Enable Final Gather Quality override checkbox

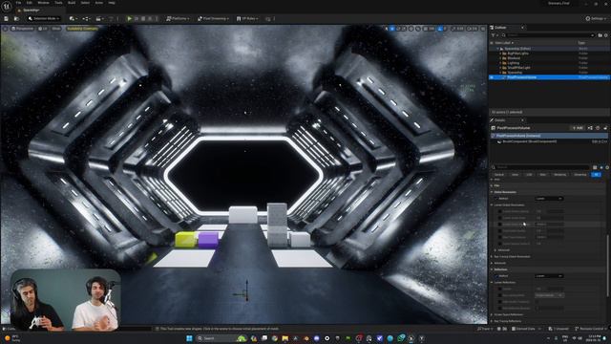click(500, 231)
